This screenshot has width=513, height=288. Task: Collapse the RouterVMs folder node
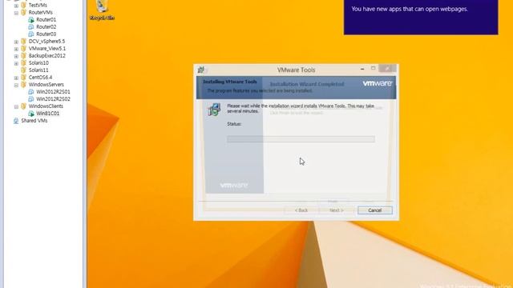pyautogui.click(x=16, y=13)
